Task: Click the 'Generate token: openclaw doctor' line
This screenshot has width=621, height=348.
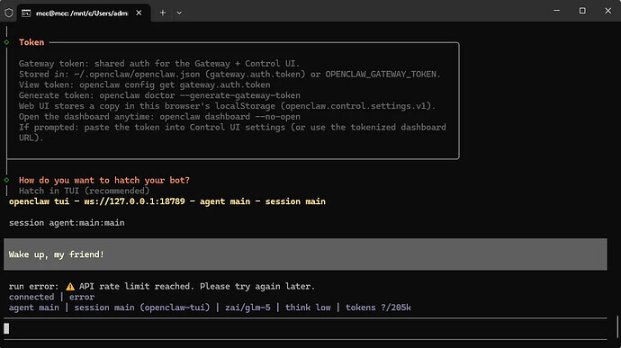Action: point(159,95)
